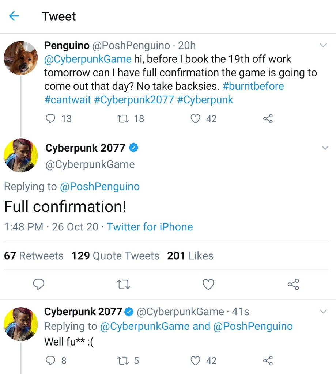The image size is (336, 374).
Task: View the 129 Quote Tweets list
Action: [116, 256]
